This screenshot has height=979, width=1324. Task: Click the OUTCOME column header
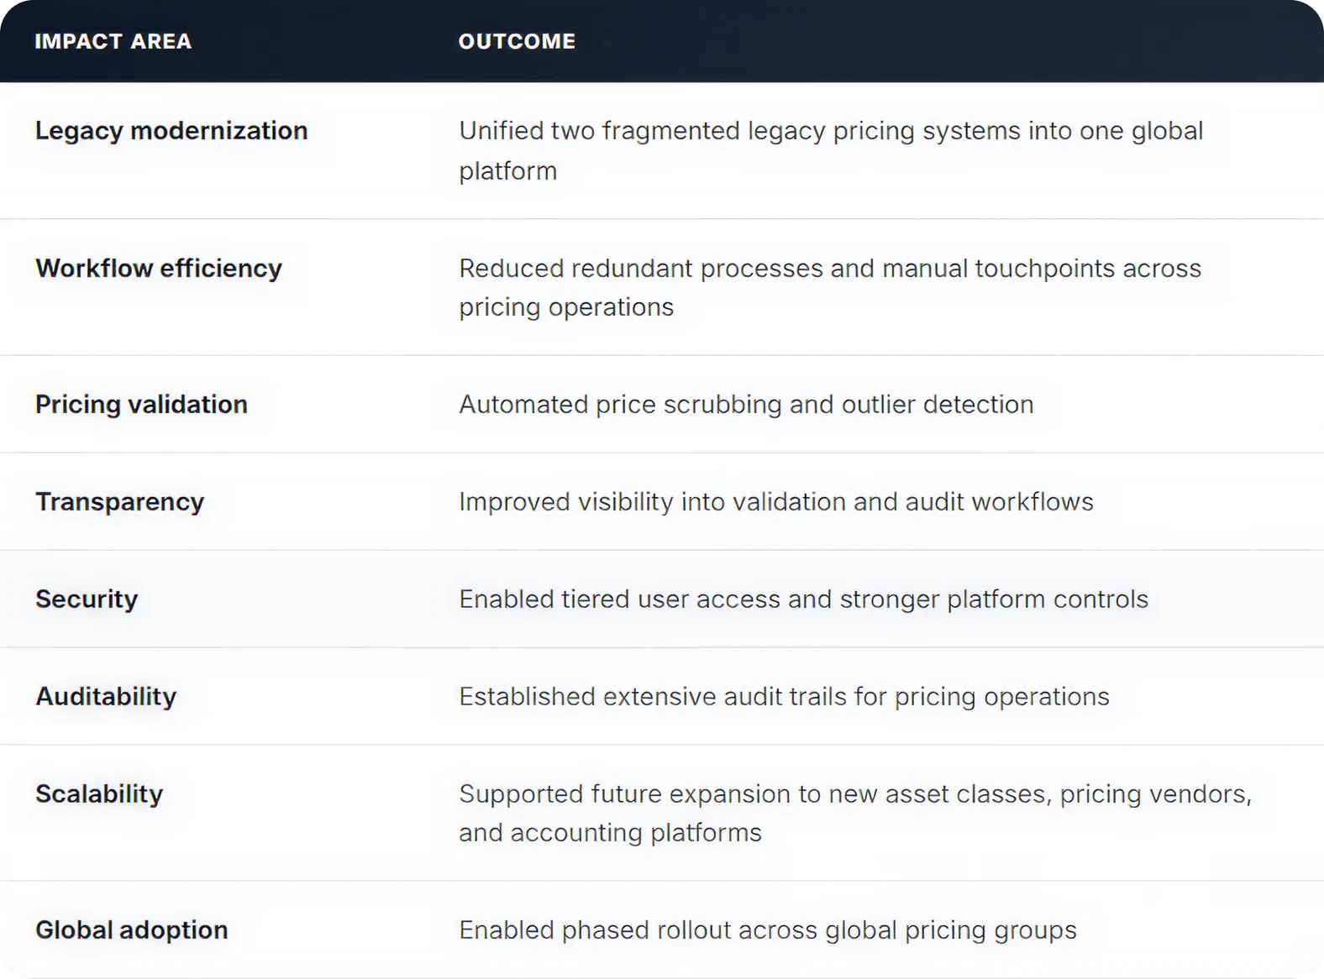pos(517,41)
